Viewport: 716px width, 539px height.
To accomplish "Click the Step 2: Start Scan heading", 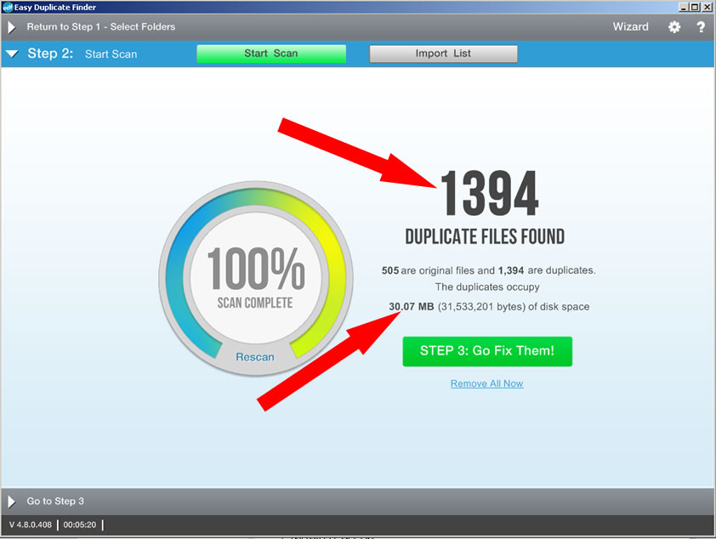I will click(82, 54).
